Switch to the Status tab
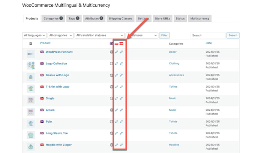 click(x=180, y=18)
